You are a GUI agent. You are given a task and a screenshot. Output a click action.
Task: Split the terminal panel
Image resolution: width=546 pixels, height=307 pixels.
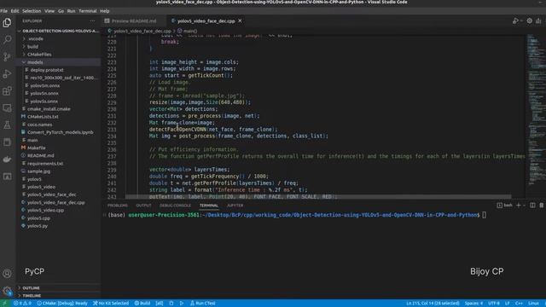[x=532, y=206]
